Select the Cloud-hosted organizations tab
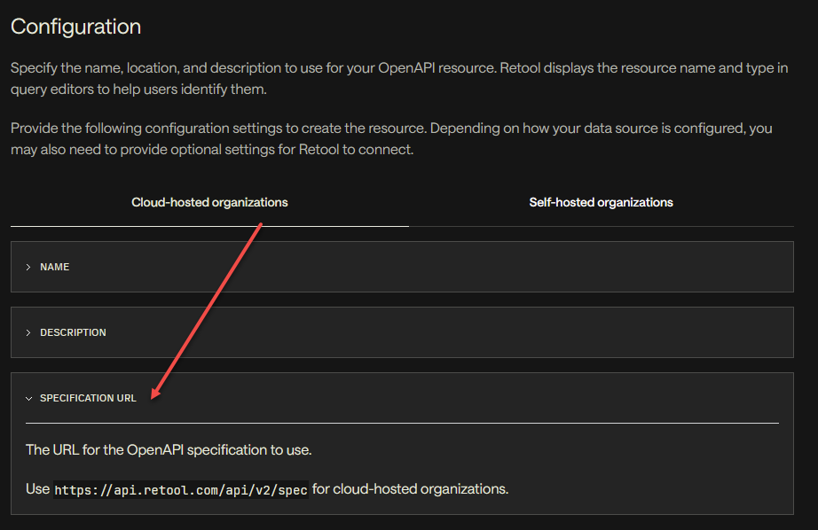Image resolution: width=818 pixels, height=530 pixels. pos(209,202)
